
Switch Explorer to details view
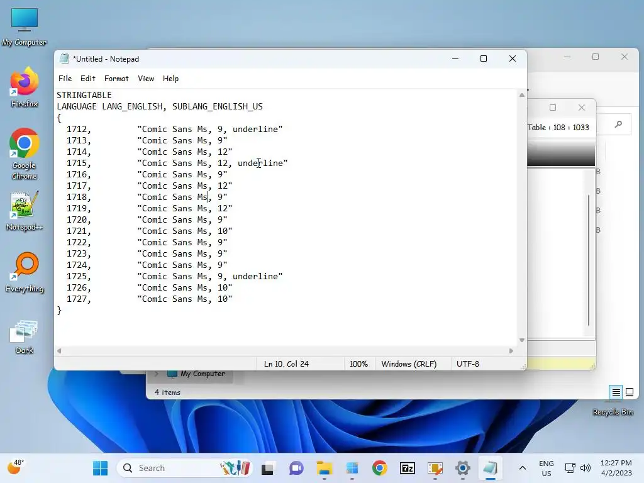pyautogui.click(x=616, y=392)
